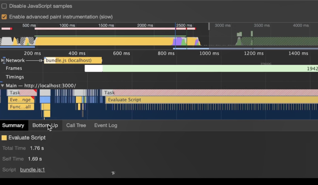
Task: Expand the Network track arrow
Action: pos(2,60)
